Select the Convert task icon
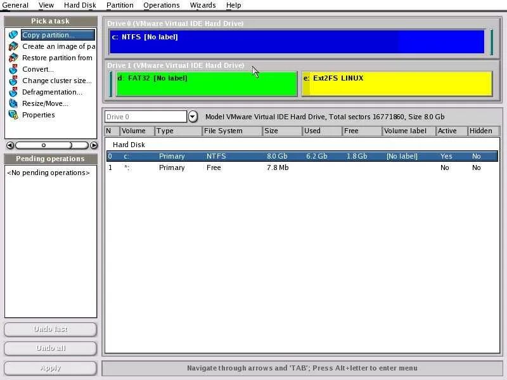Screen dimensions: 507x380 (x=13, y=69)
